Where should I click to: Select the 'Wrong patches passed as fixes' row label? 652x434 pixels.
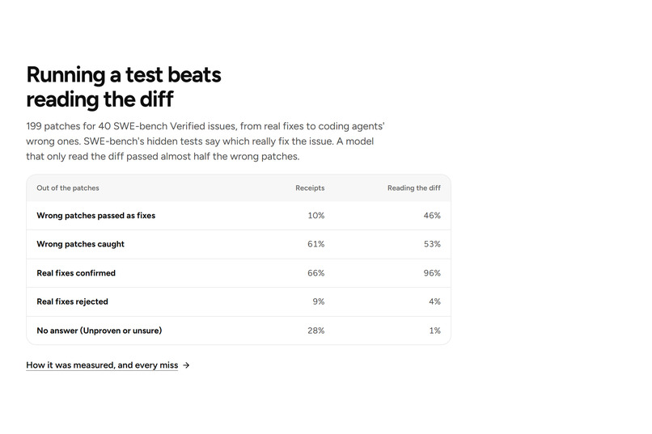coord(95,216)
